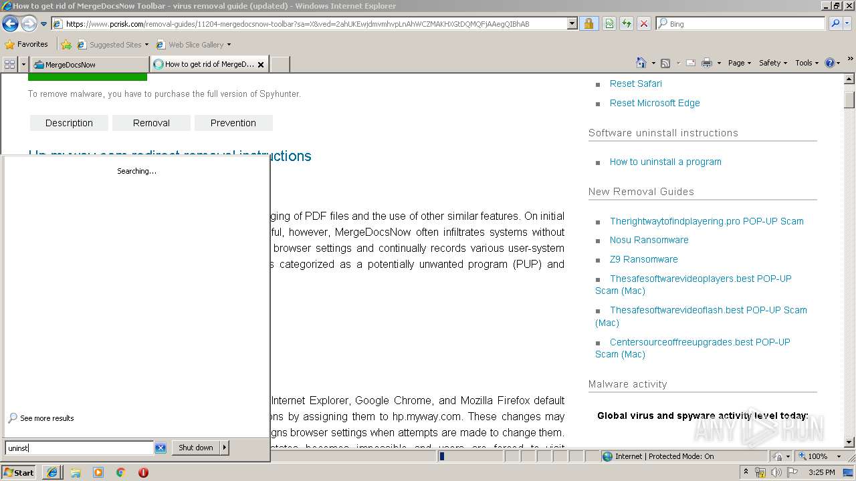The height and width of the screenshot is (481, 856).
Task: Click the Start menu search box containing 'uninst'
Action: [79, 448]
